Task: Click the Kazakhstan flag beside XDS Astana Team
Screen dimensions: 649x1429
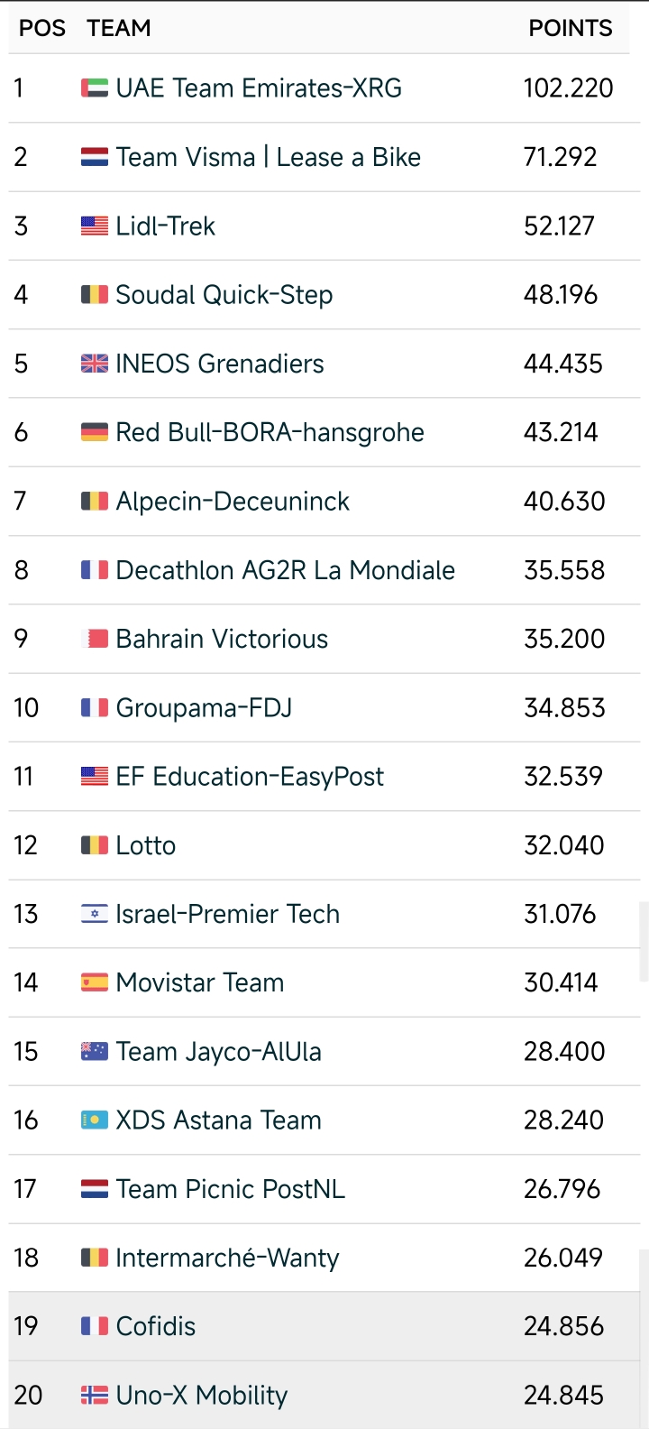Action: [x=95, y=1120]
